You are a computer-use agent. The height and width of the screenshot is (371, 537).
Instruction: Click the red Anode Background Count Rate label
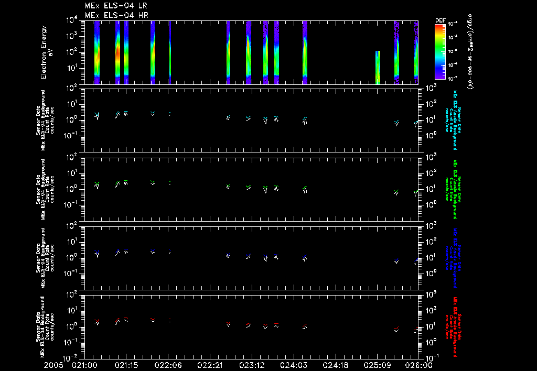coord(453,327)
